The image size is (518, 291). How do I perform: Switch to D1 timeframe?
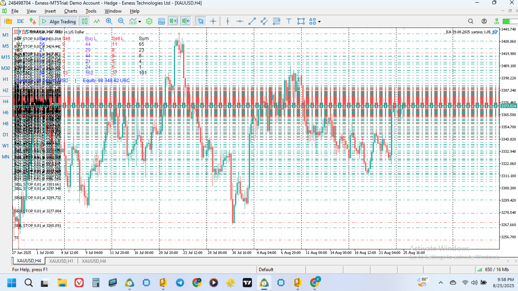(x=5, y=135)
